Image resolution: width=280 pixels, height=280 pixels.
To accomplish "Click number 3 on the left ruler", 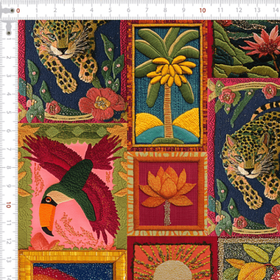I will click(x=8, y=76).
